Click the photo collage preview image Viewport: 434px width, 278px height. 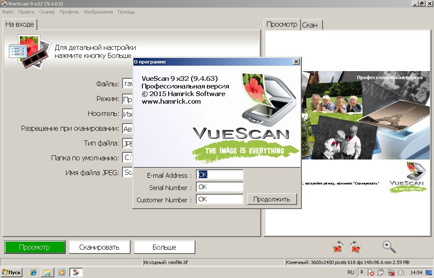[365, 115]
